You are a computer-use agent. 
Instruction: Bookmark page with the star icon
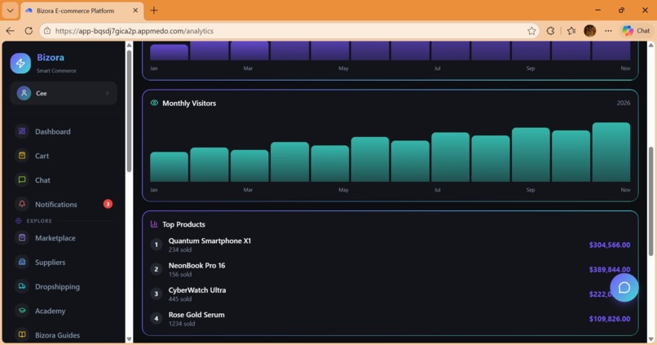coord(531,31)
